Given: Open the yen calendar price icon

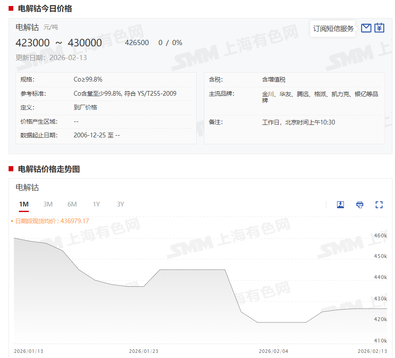Looking at the screenshot, I should pyautogui.click(x=379, y=28).
